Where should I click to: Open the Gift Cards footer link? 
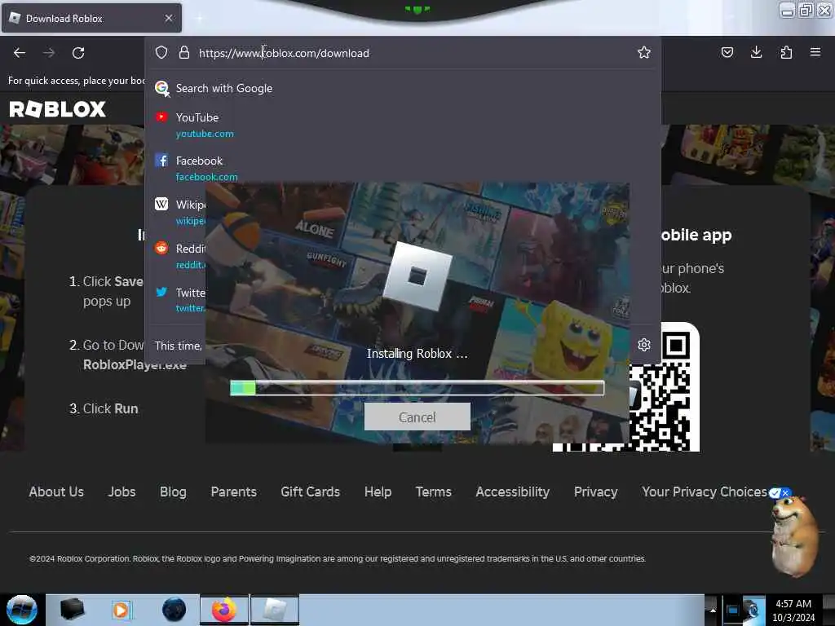coord(311,492)
